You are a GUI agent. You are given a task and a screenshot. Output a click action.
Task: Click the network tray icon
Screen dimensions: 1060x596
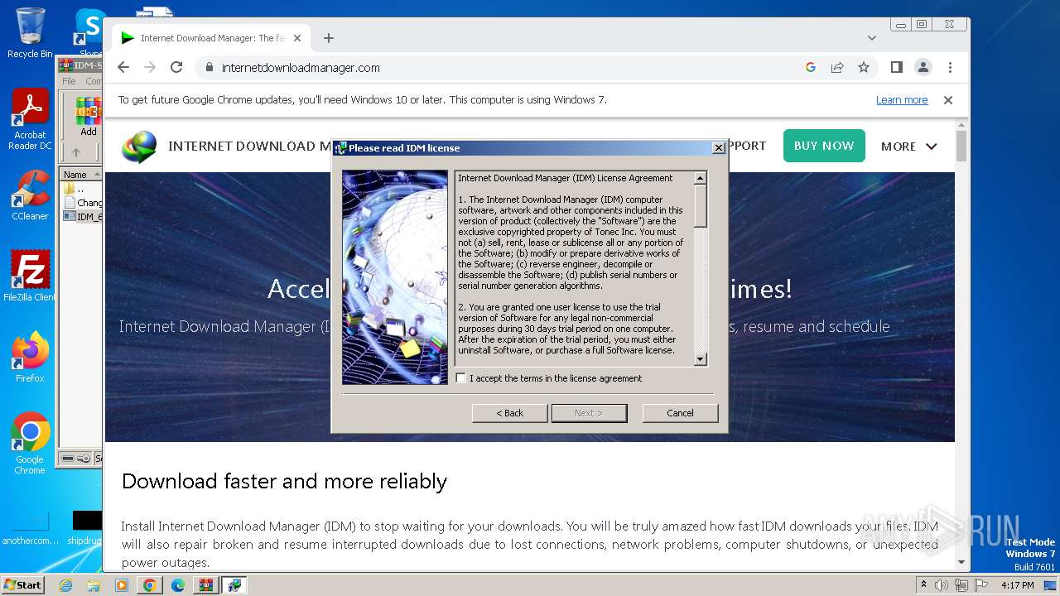point(961,585)
